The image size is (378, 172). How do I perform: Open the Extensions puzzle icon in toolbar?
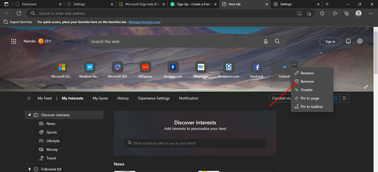(322, 13)
